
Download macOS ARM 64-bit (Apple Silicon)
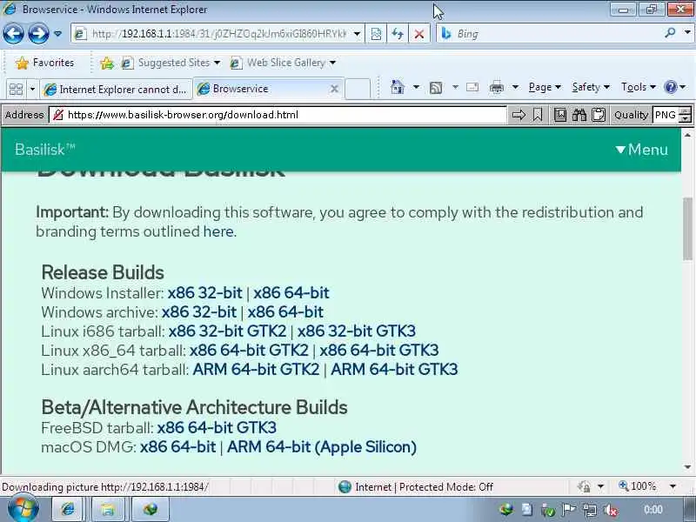(322, 446)
